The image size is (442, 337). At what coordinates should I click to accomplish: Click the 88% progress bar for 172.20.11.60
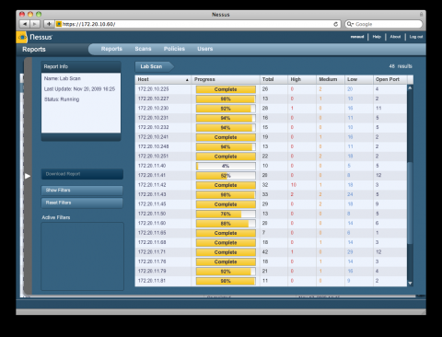[x=226, y=224]
